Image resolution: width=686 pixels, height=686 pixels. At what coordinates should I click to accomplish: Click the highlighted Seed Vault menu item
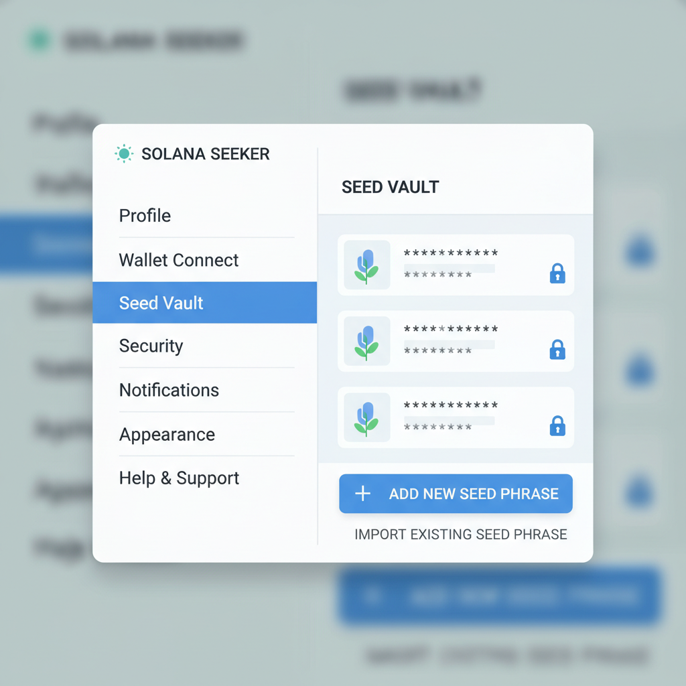(x=161, y=303)
